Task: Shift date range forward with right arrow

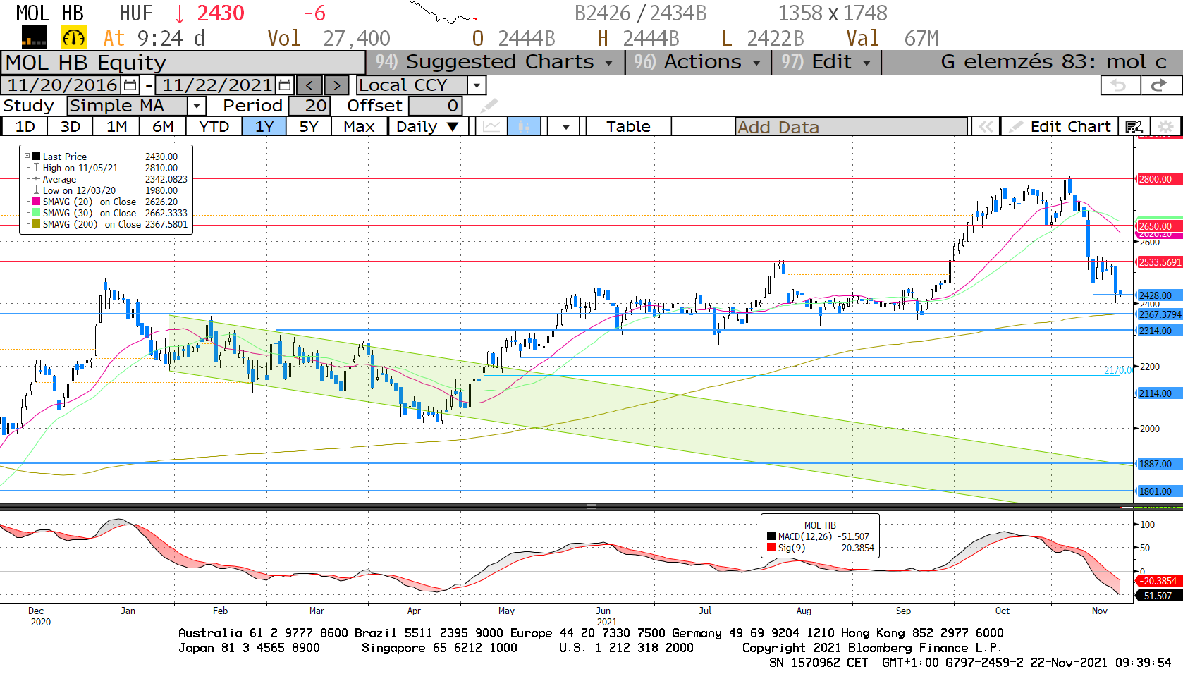Action: click(x=336, y=85)
